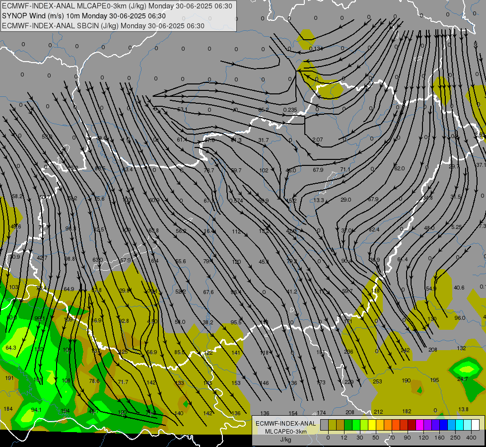The width and height of the screenshot is (486, 447).
Task: Click the map value '71.1'
Action: pyautogui.click(x=345, y=169)
